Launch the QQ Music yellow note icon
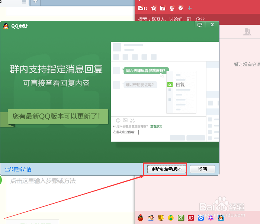The width and height of the screenshot is (260, 224). 171,218
